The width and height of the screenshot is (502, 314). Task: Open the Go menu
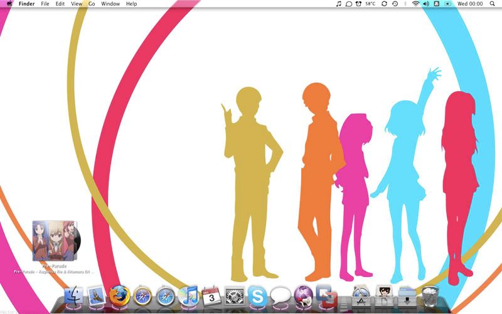tap(92, 4)
